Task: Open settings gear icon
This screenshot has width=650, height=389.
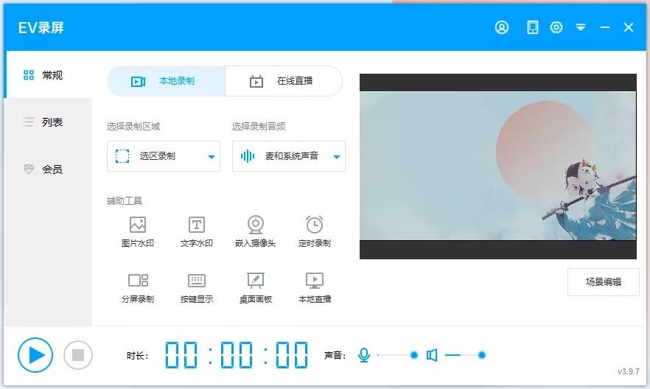Action: coord(556,27)
